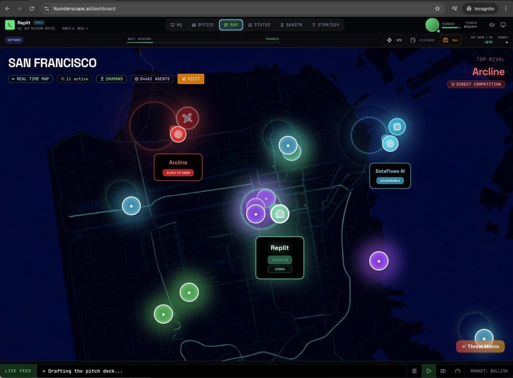Click the SOMA tag on Replit card

(x=280, y=269)
